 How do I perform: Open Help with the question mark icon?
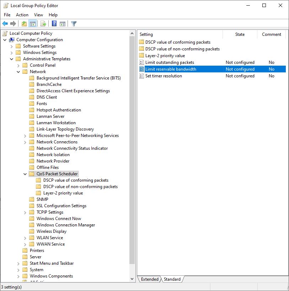54,24
